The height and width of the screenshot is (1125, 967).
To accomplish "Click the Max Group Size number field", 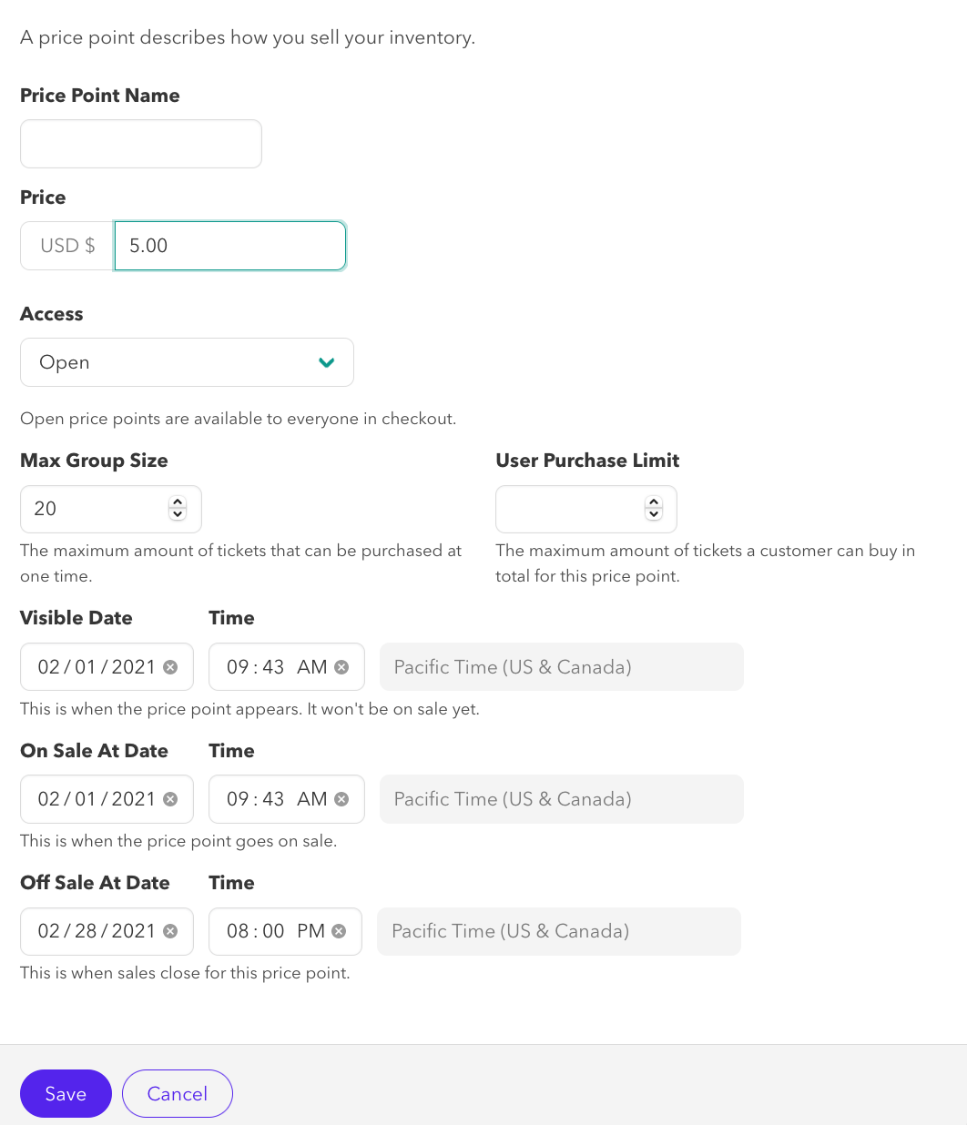I will click(x=111, y=509).
